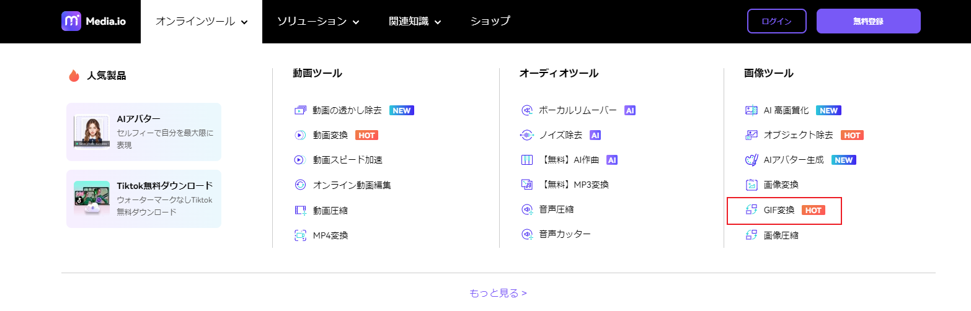Expand the 関連知識 dropdown menu

click(x=415, y=22)
